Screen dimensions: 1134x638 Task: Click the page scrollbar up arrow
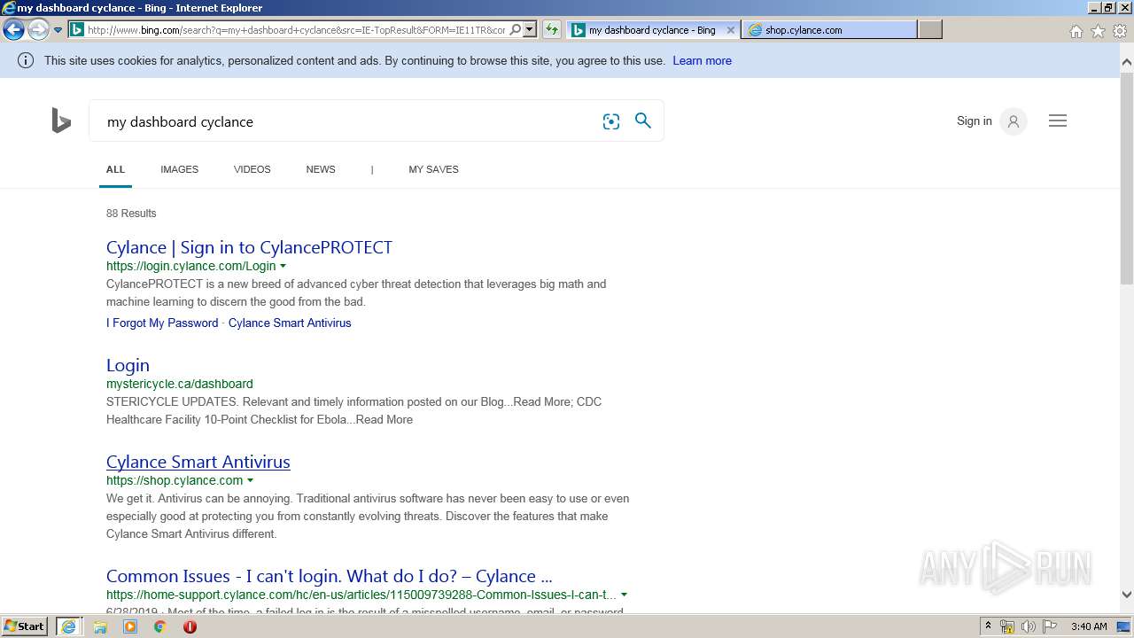[x=1127, y=62]
